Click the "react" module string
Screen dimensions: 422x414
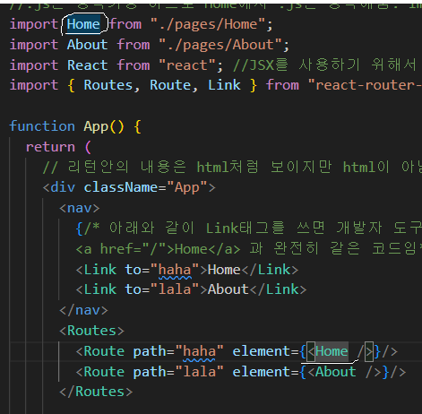tap(187, 65)
